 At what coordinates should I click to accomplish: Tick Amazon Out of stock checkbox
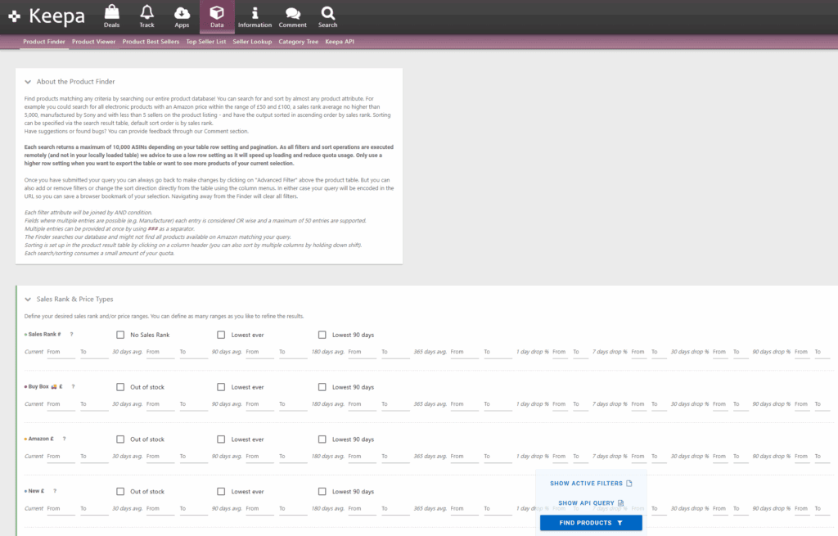coord(120,439)
